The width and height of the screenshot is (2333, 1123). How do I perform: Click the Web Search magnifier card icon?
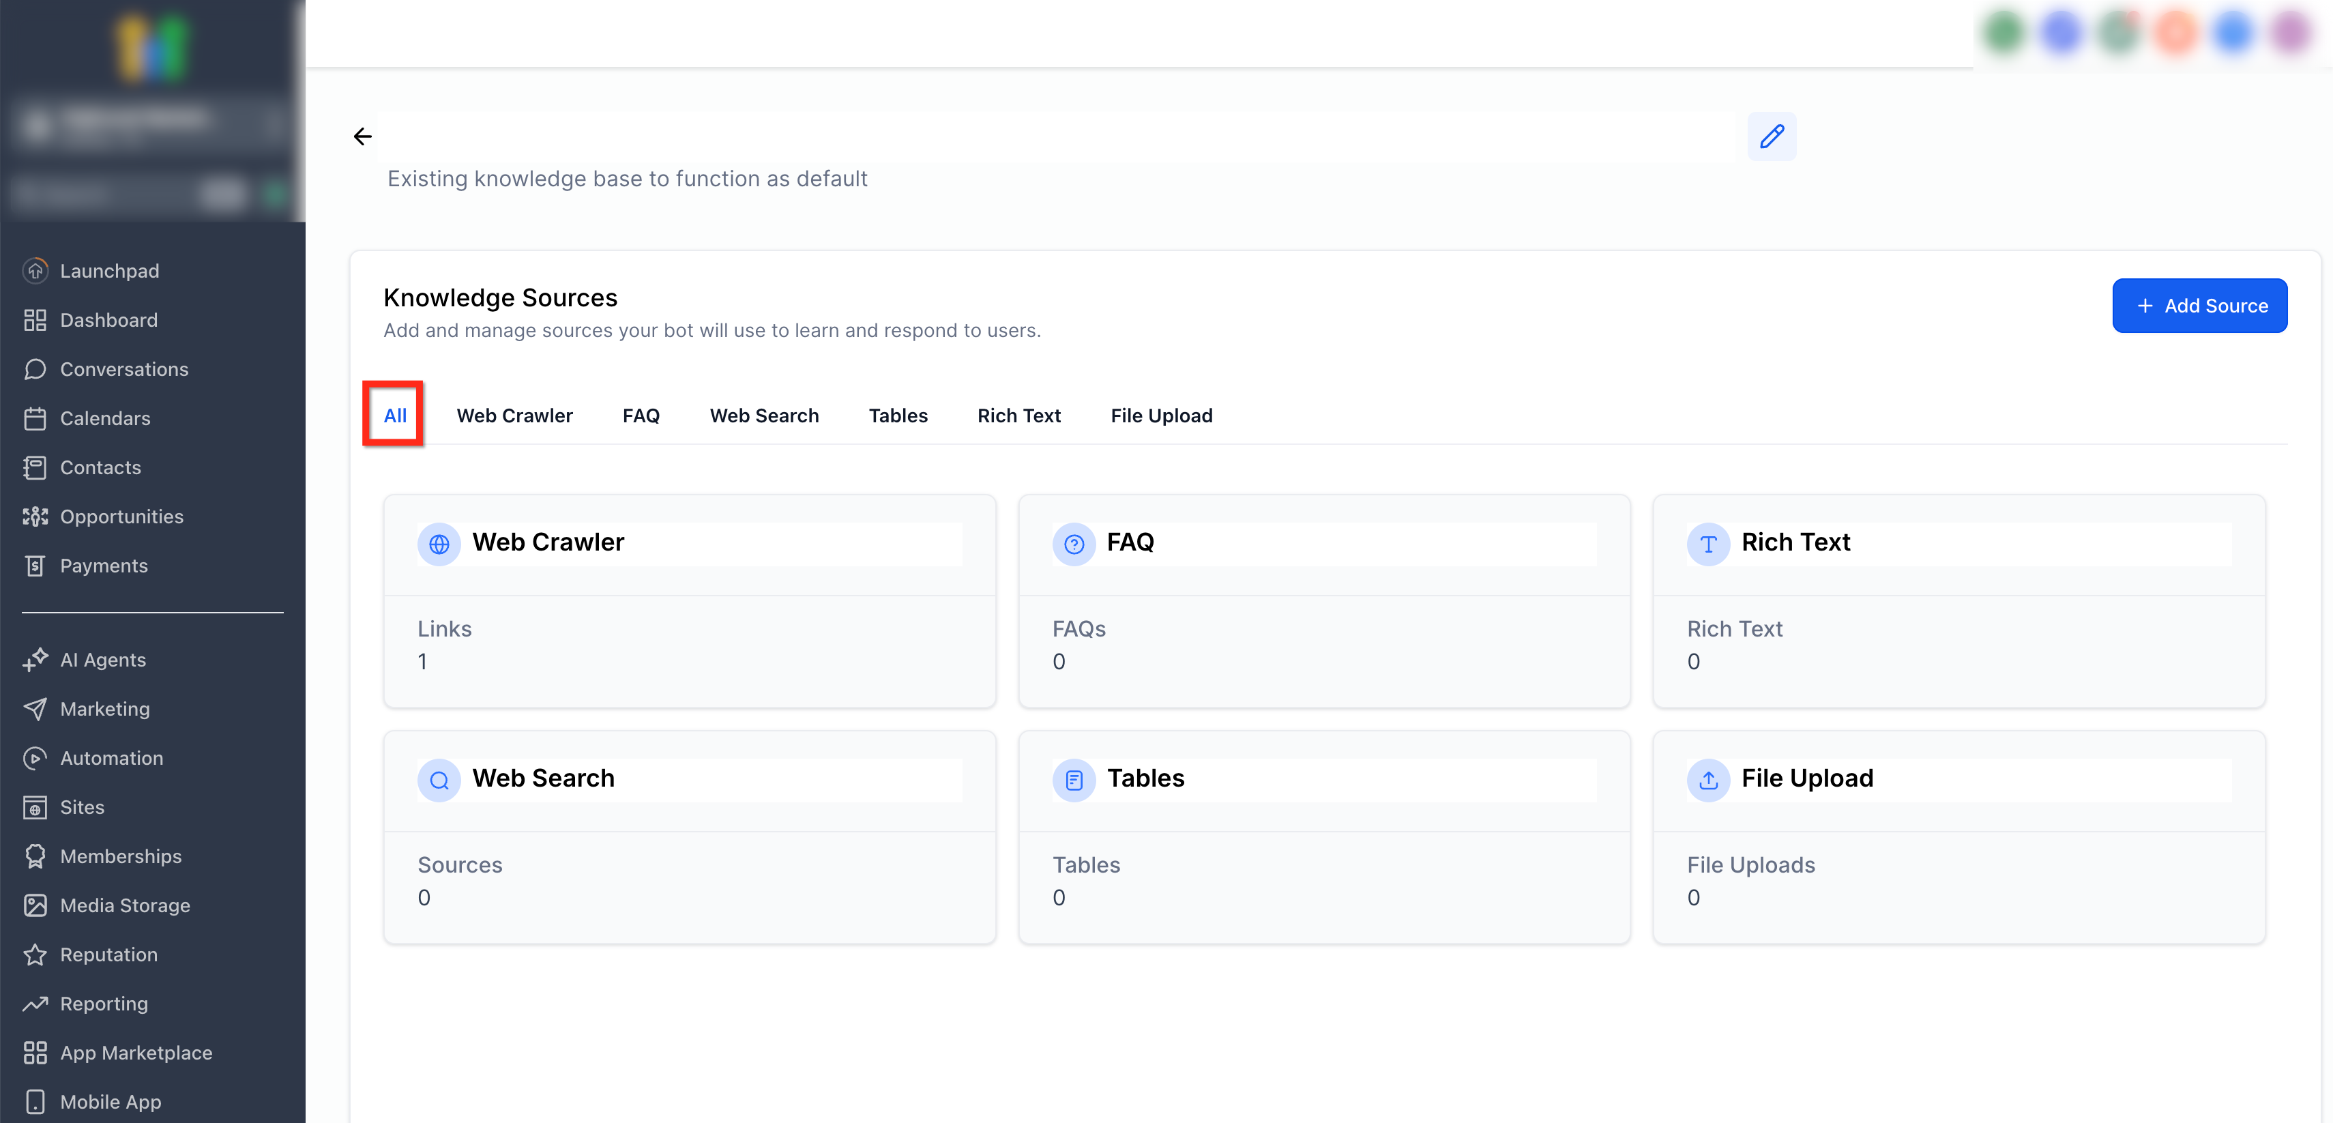pos(439,780)
